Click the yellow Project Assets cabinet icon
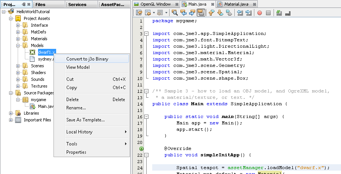Screen dimensions: 341x174 click(x=18, y=18)
